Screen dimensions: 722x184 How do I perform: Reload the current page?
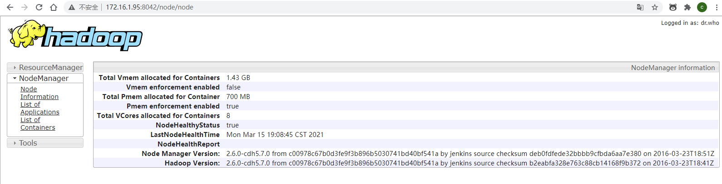(39, 7)
